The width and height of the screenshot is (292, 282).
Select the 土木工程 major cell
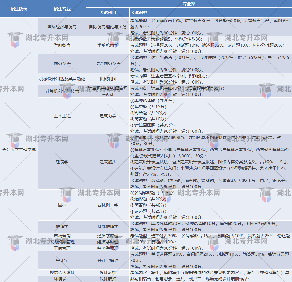pos(62,116)
